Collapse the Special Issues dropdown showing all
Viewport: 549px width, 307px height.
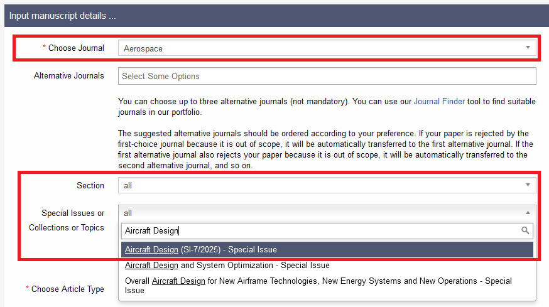[x=327, y=213]
